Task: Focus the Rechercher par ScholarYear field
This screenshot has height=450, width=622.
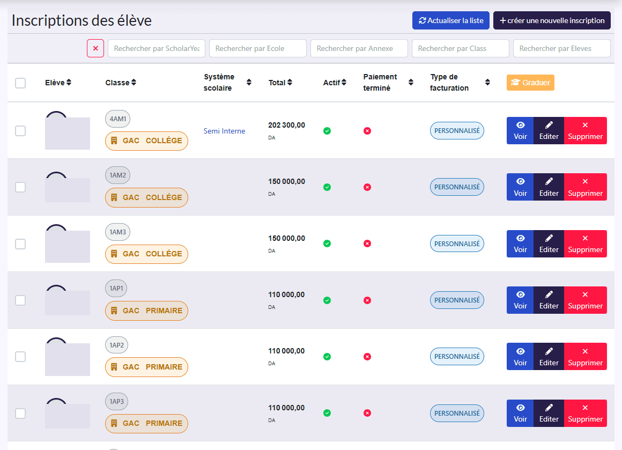Action: pyautogui.click(x=156, y=48)
